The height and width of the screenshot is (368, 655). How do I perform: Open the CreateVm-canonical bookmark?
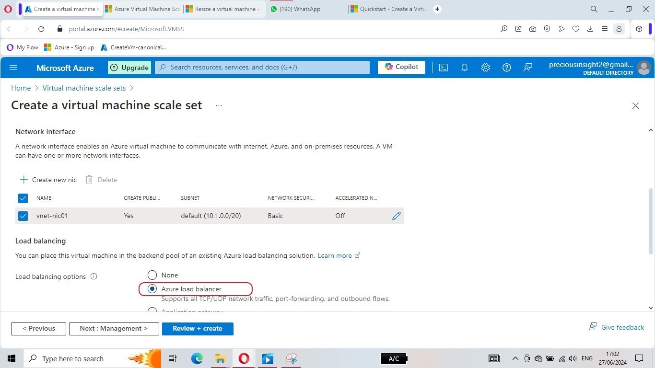(x=133, y=47)
